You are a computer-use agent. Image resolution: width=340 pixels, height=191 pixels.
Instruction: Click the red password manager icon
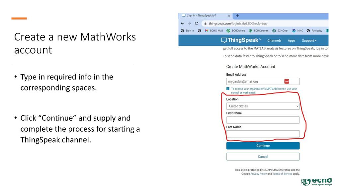pos(287,82)
